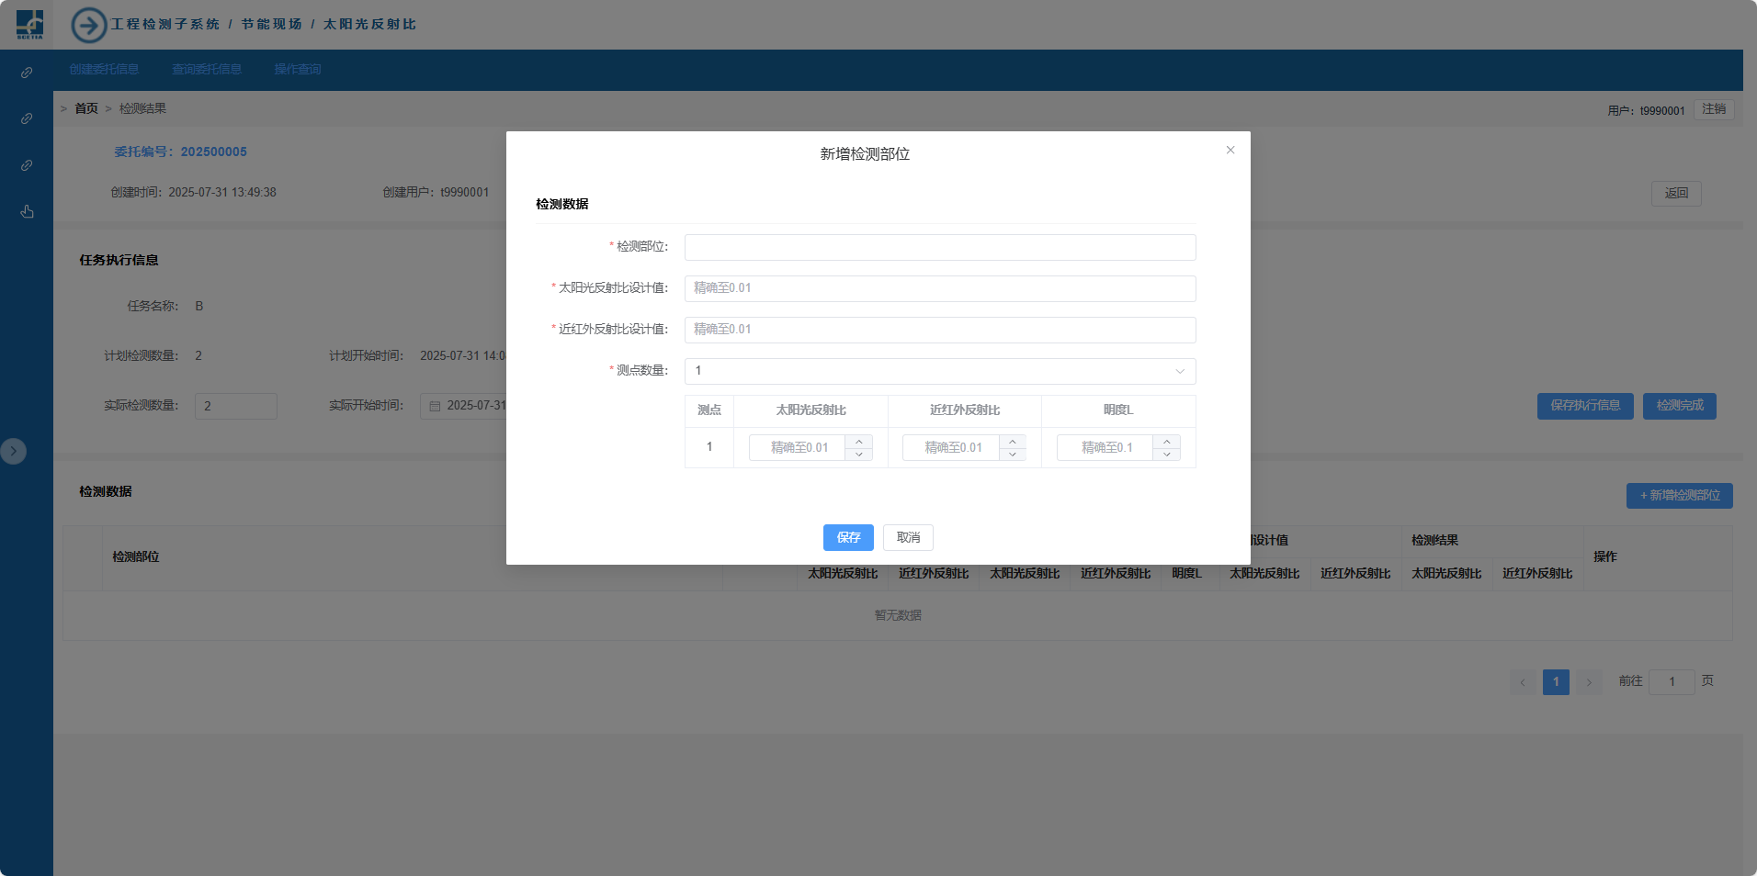
Task: Click the 太阳光反射比设计值 input field
Action: 939,288
